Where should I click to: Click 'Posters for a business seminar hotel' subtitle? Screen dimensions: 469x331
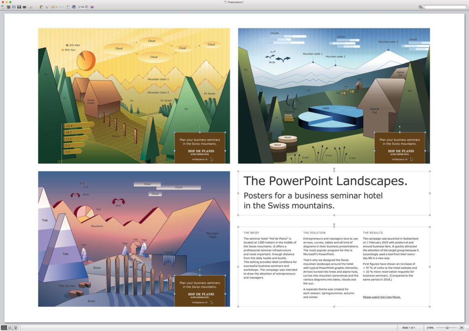[x=313, y=196]
